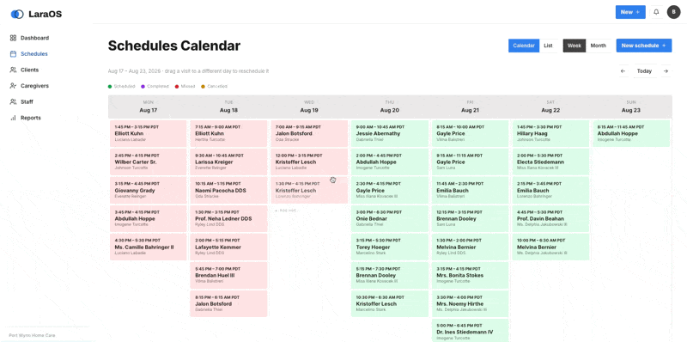Open Reports in the sidebar
Viewport: 687px width, 342px height.
coord(30,118)
